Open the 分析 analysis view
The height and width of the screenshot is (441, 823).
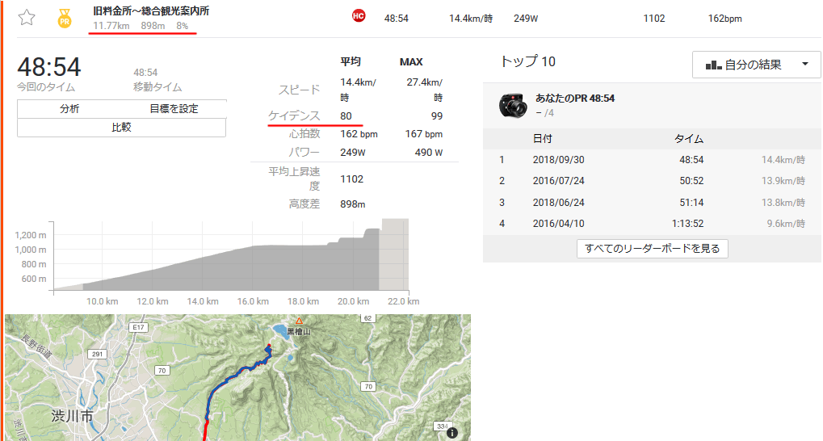(69, 109)
